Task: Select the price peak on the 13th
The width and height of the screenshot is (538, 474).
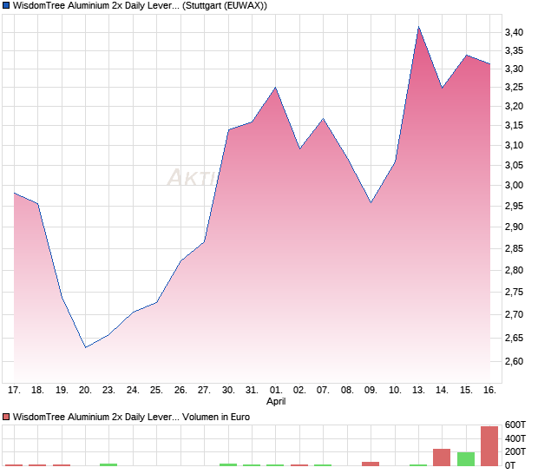Action: tap(418, 27)
